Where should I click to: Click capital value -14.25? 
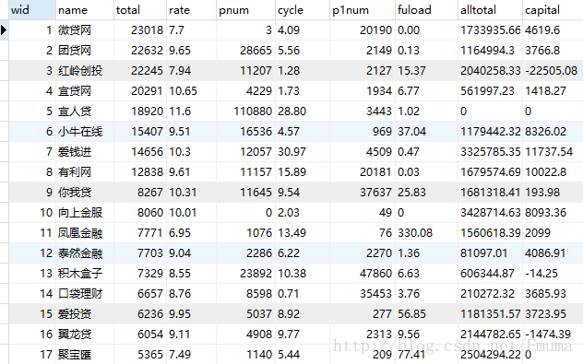(541, 274)
